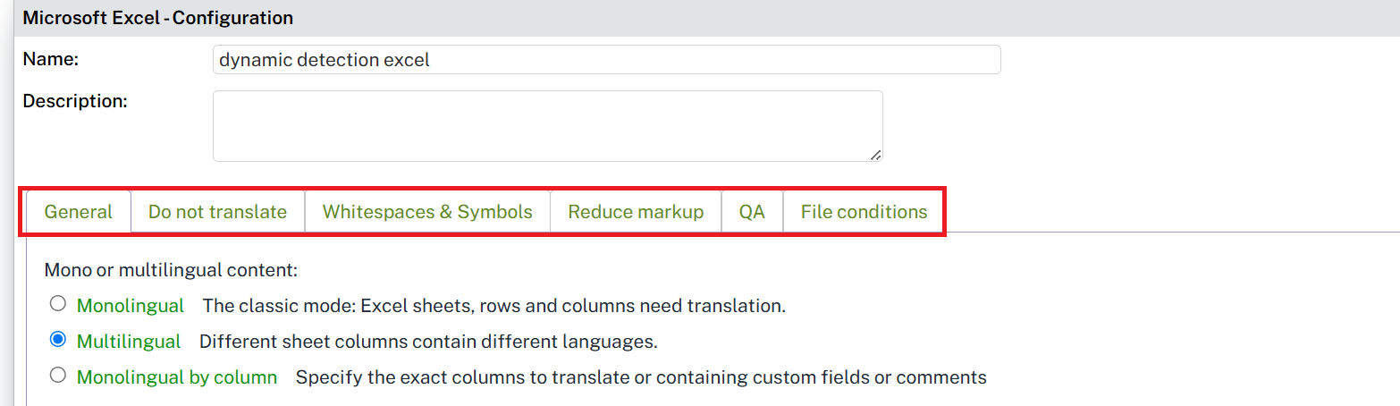1400x406 pixels.
Task: Click 'Mono or multilingual content:' text
Action: pyautogui.click(x=171, y=270)
